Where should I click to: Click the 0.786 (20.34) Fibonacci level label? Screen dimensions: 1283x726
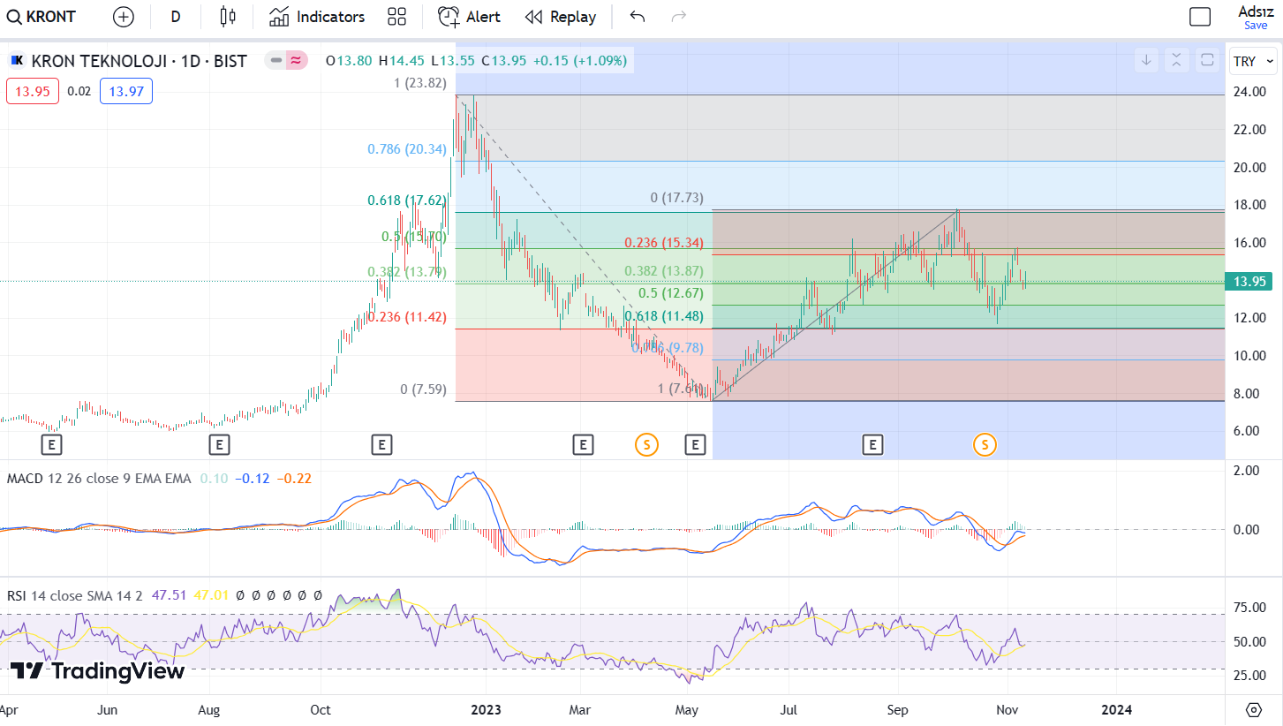point(407,149)
